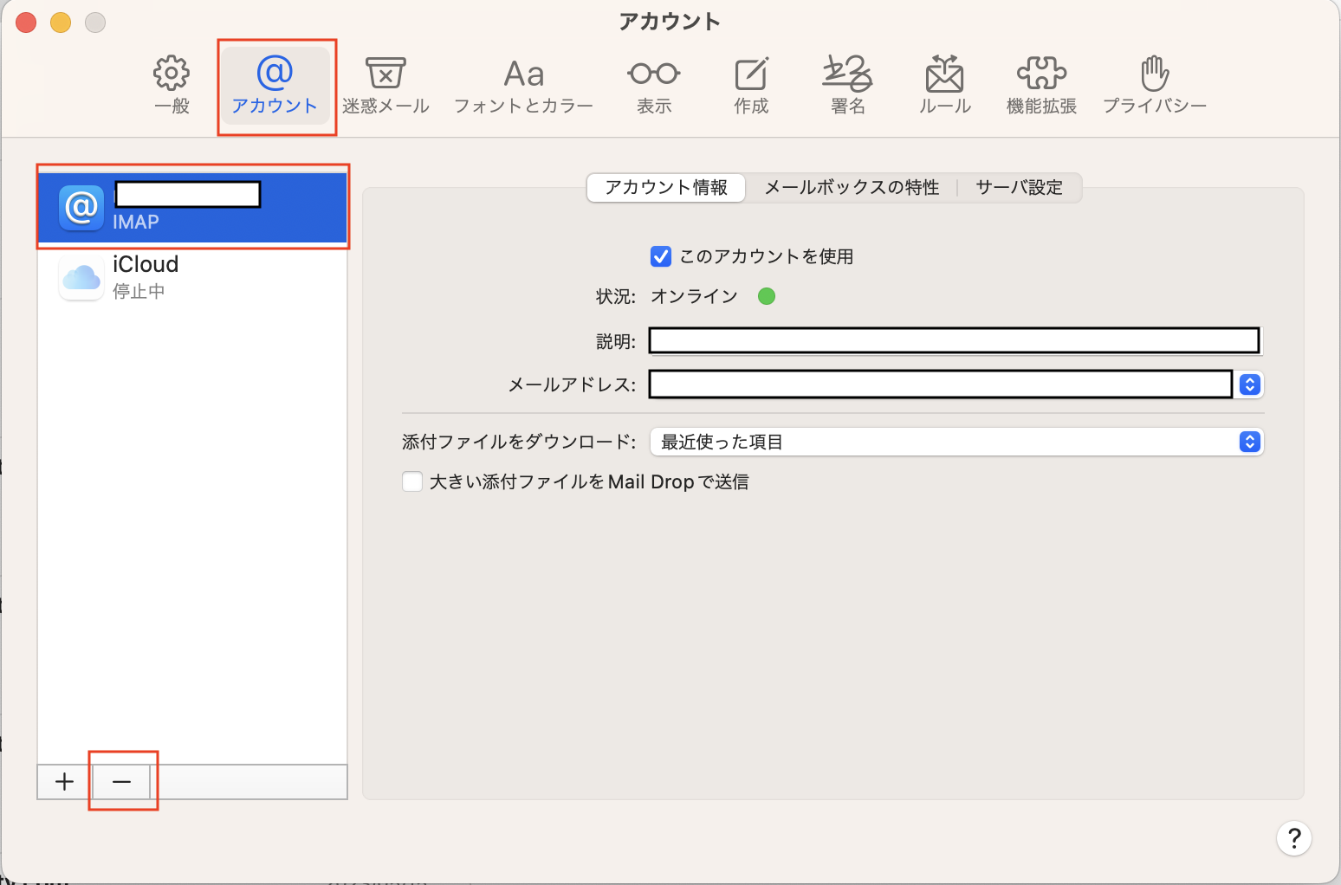The height and width of the screenshot is (885, 1341).
Task: Switch to the サーバ設定 tab
Action: coord(1019,187)
